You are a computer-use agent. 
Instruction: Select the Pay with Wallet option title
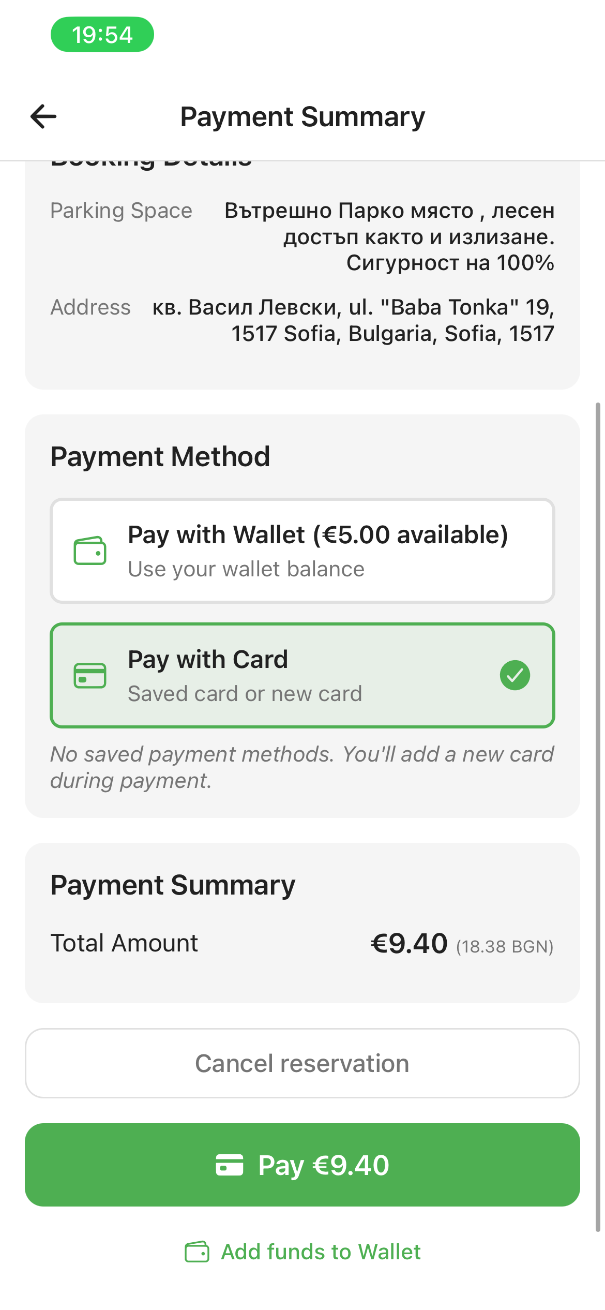[x=317, y=535]
